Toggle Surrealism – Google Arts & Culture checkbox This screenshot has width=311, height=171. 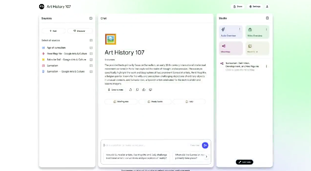[x=91, y=72]
